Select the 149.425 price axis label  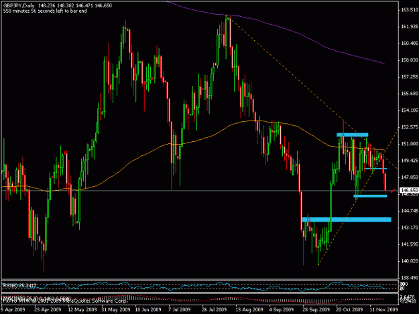tap(409, 160)
